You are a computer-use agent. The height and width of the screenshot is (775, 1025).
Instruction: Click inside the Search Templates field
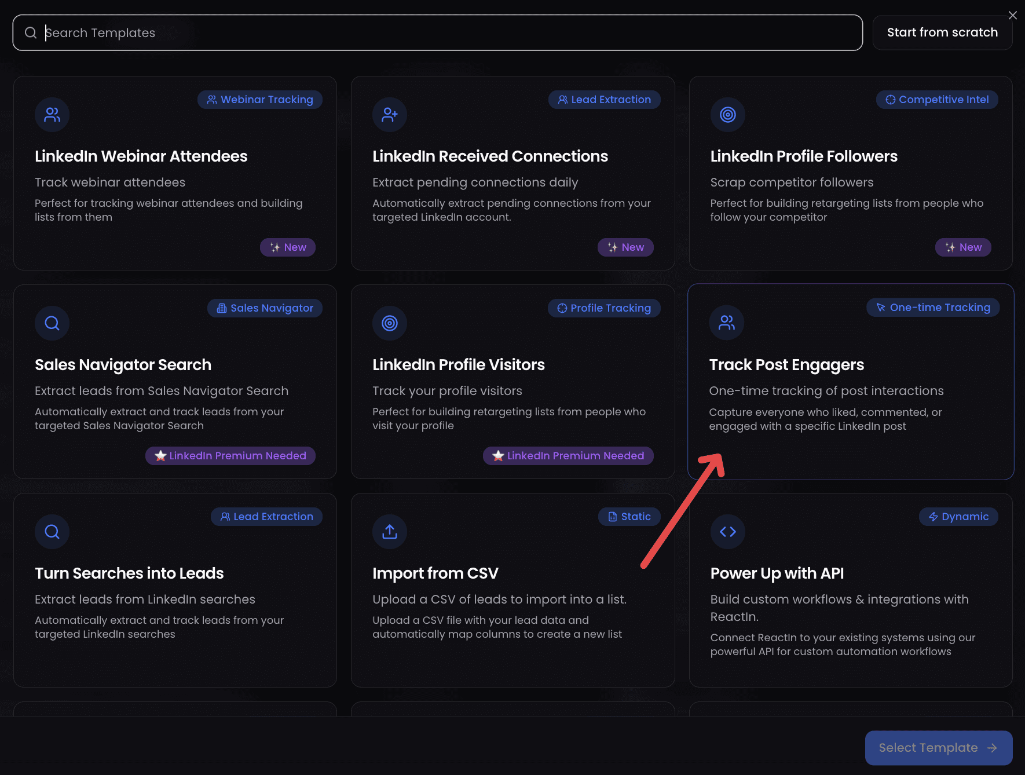pyautogui.click(x=232, y=32)
